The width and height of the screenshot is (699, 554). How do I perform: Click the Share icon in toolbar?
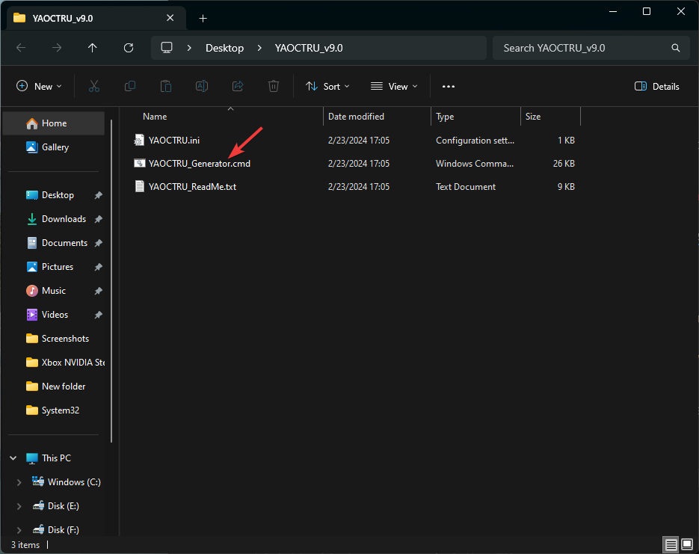pyautogui.click(x=238, y=87)
